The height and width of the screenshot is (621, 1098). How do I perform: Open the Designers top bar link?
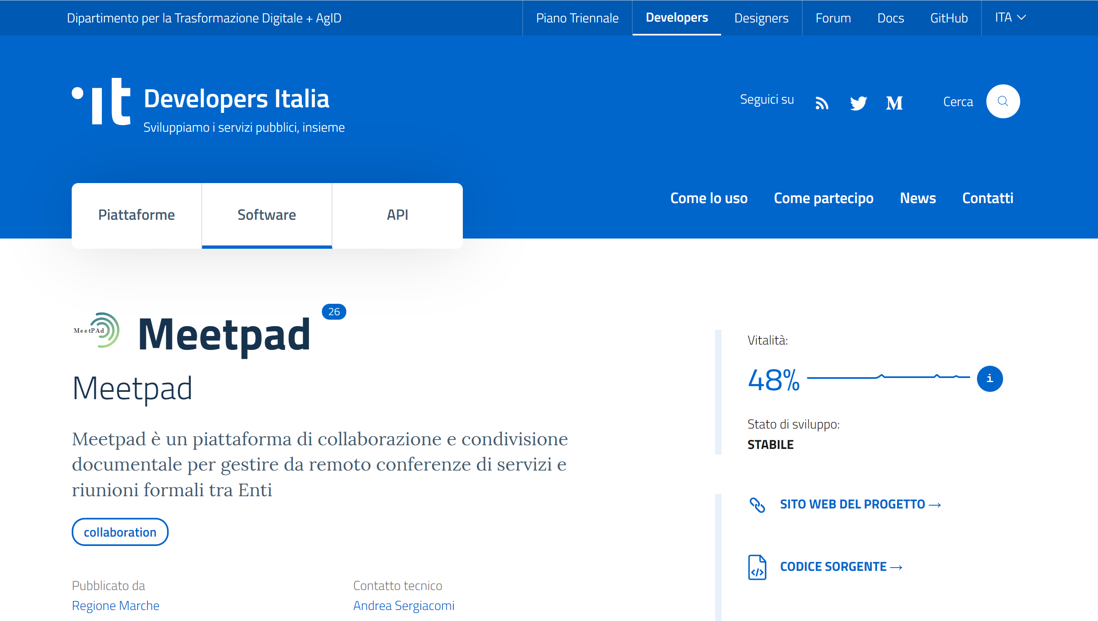tap(761, 18)
